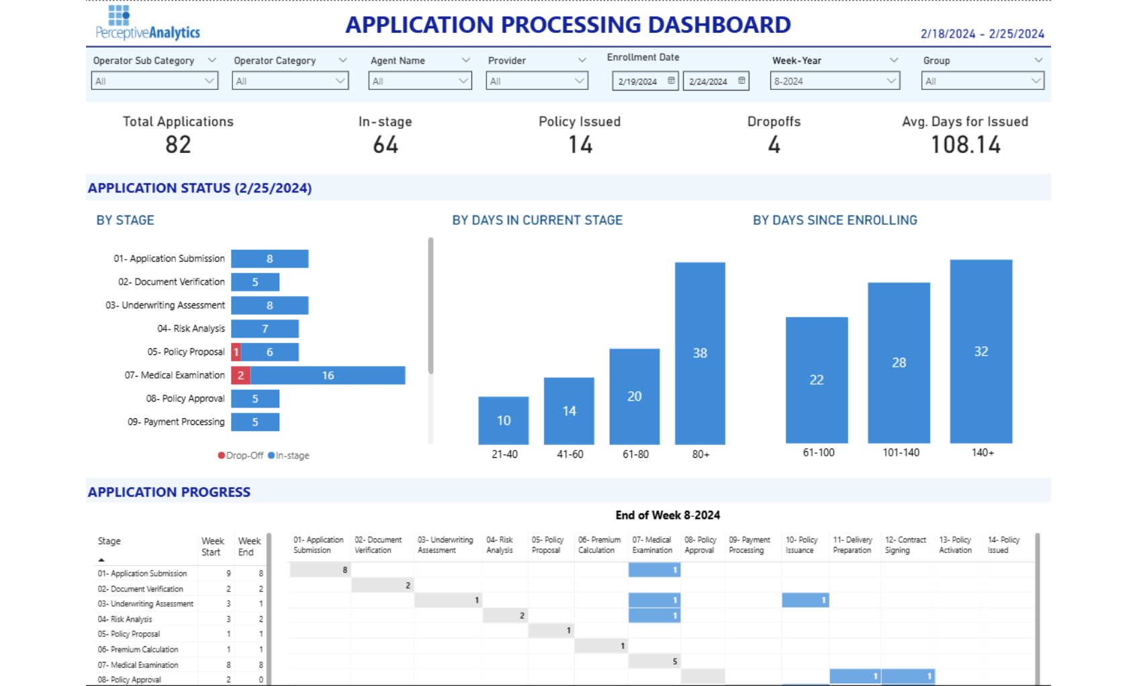
Task: Click the Policy Issued KPI card
Action: [579, 134]
